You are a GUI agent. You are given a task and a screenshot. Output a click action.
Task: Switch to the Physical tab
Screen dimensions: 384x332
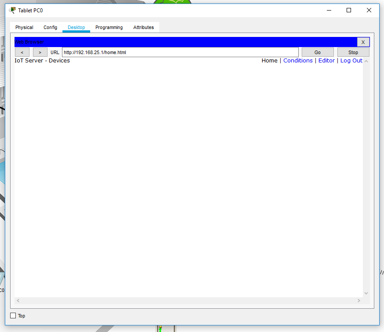(24, 27)
